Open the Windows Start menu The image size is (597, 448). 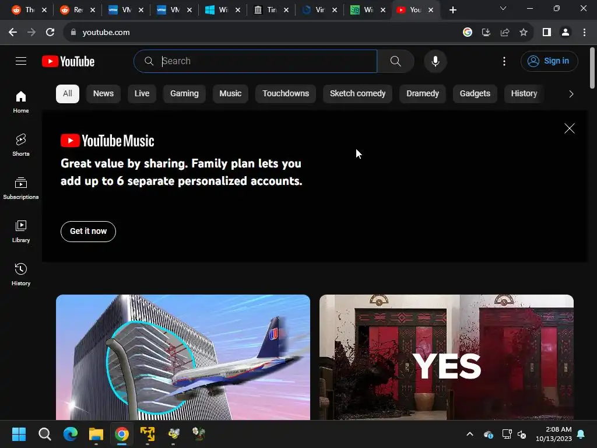[19, 434]
